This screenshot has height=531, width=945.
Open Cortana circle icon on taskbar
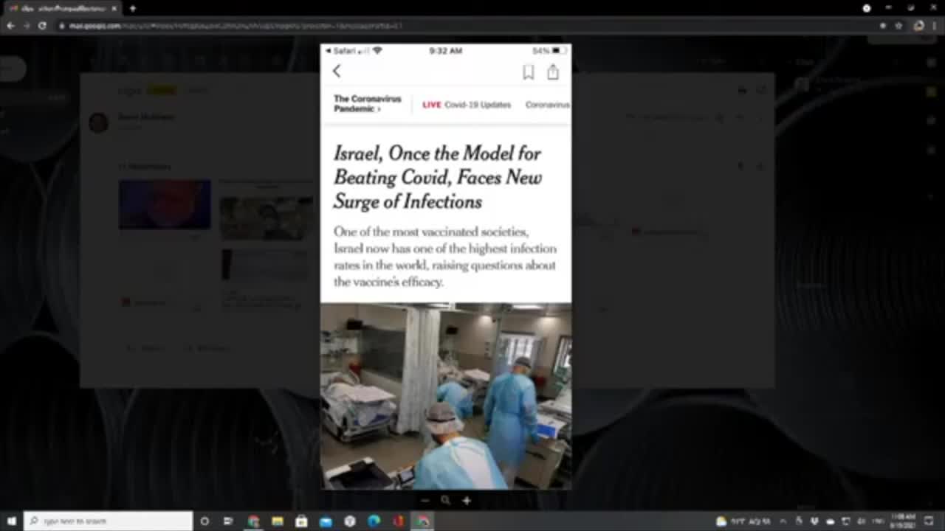point(205,521)
